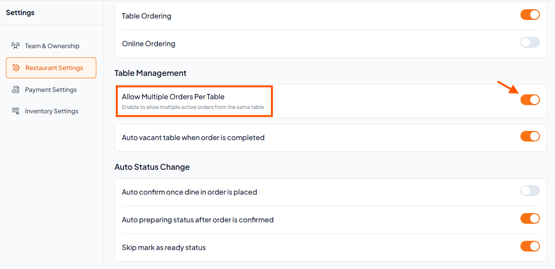The image size is (555, 269).
Task: Click the Allow Multiple Orders Per Table label
Action: tap(173, 97)
